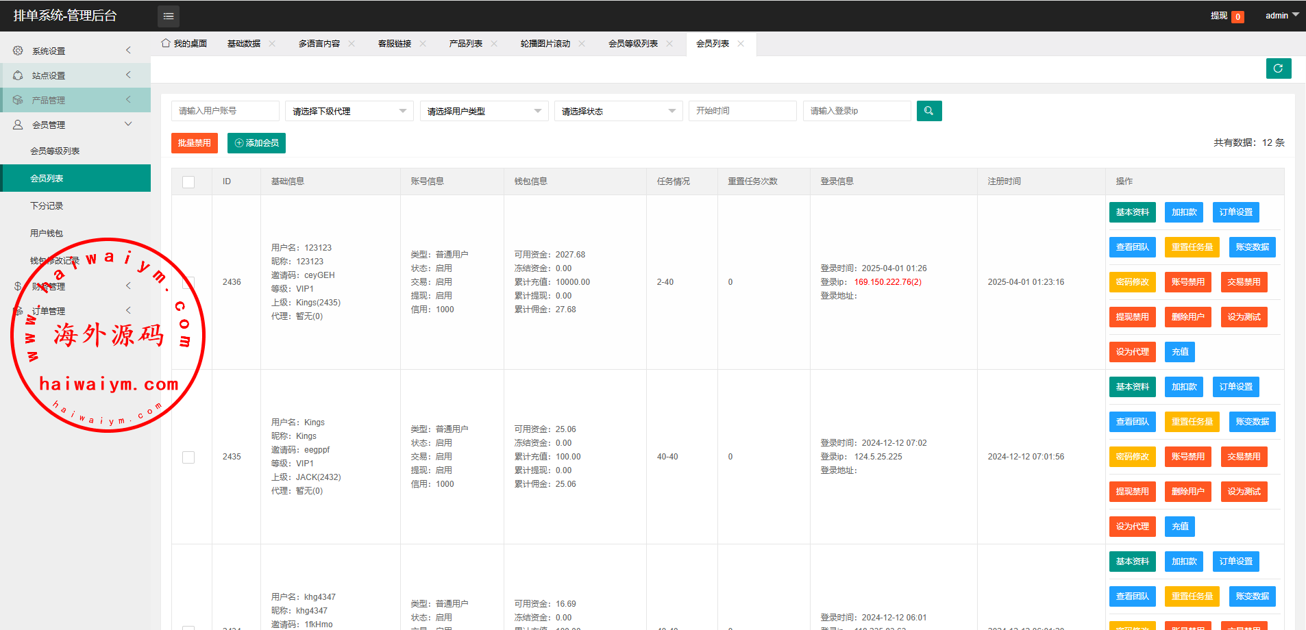The height and width of the screenshot is (630, 1306).
Task: Open the 请选择下级代理 dropdown
Action: click(349, 111)
